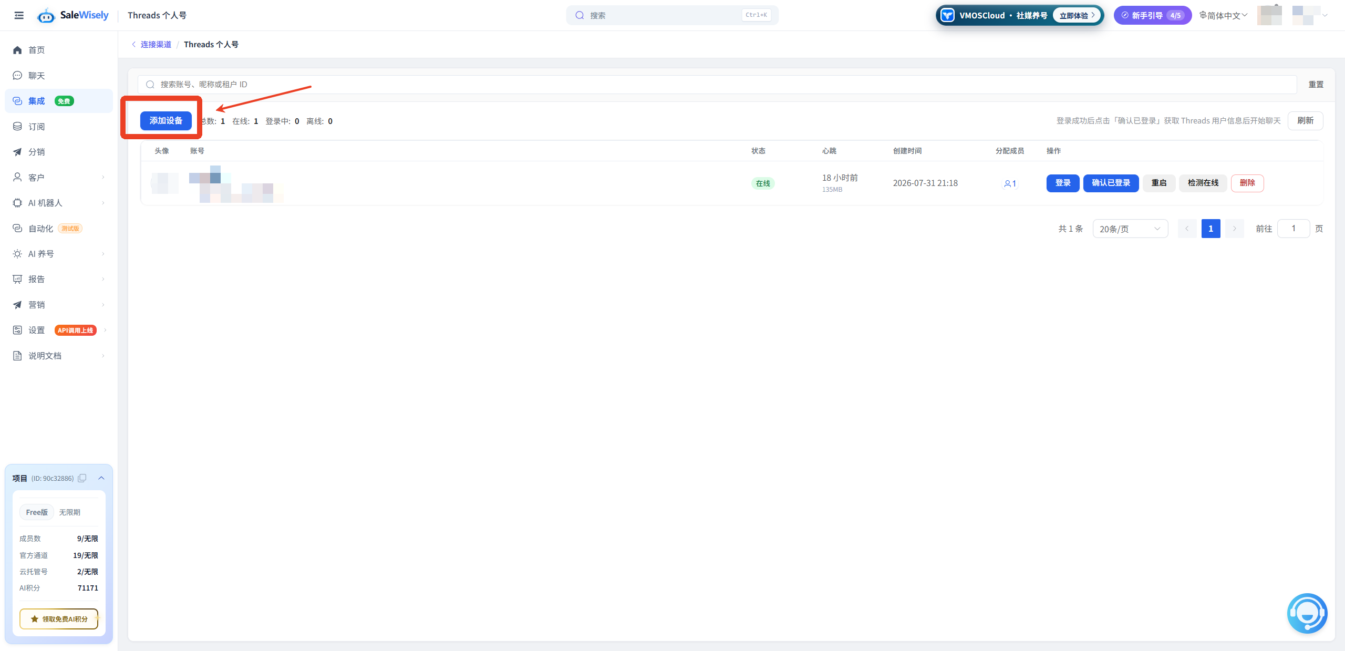Collapse the 项目 project panel
This screenshot has width=1345, height=651.
click(101, 478)
